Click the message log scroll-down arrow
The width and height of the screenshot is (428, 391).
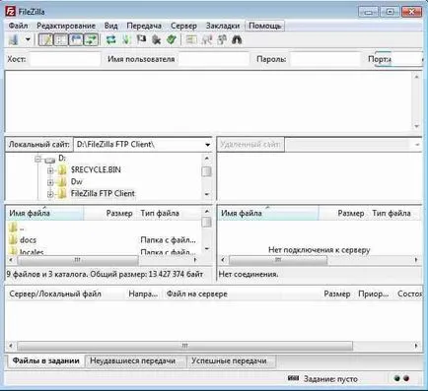pos(416,126)
